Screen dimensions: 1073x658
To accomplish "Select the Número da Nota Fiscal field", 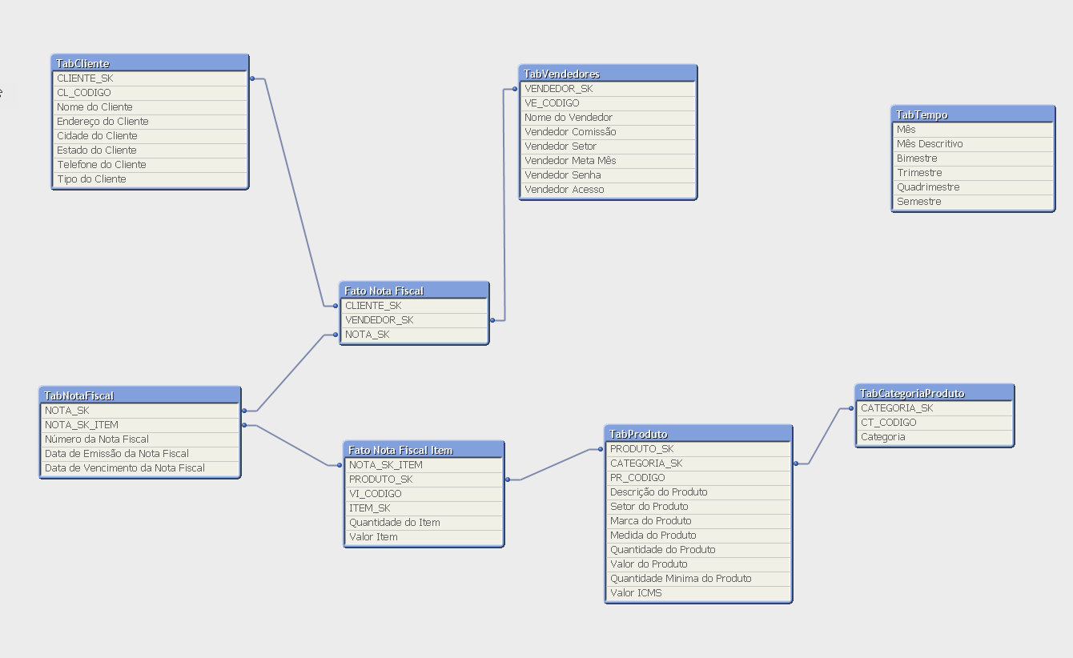I will (140, 439).
